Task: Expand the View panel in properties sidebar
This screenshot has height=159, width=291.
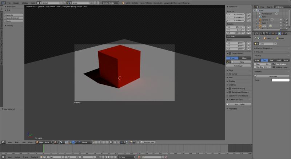Action: tap(230, 70)
